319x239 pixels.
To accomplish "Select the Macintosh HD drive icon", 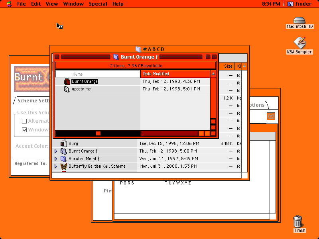I will click(299, 21).
